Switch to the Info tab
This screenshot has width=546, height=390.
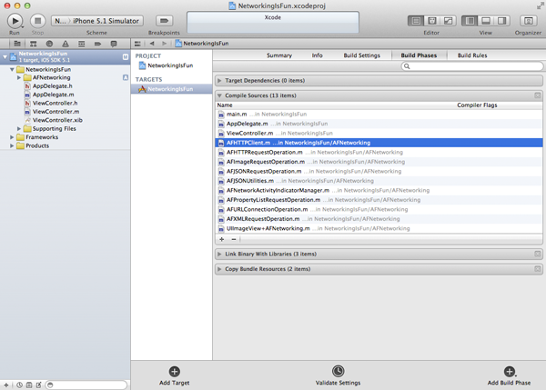317,55
